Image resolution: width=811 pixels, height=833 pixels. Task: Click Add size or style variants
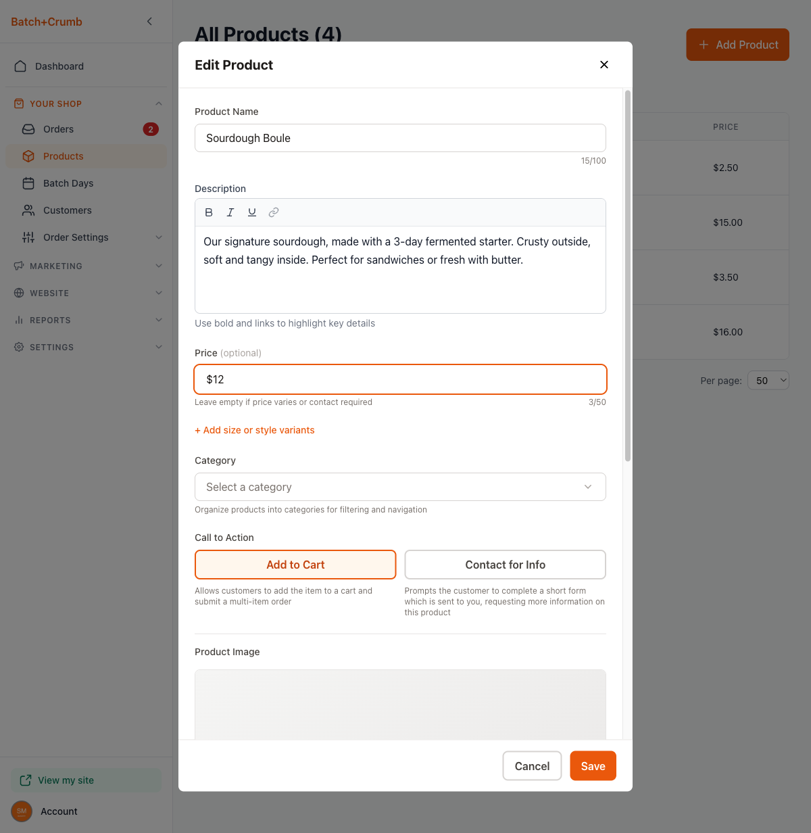[x=255, y=430]
